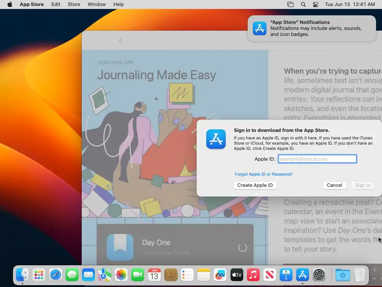Go back with the App Store back chevron
Screen dimensions: 382x287
pos(120,40)
